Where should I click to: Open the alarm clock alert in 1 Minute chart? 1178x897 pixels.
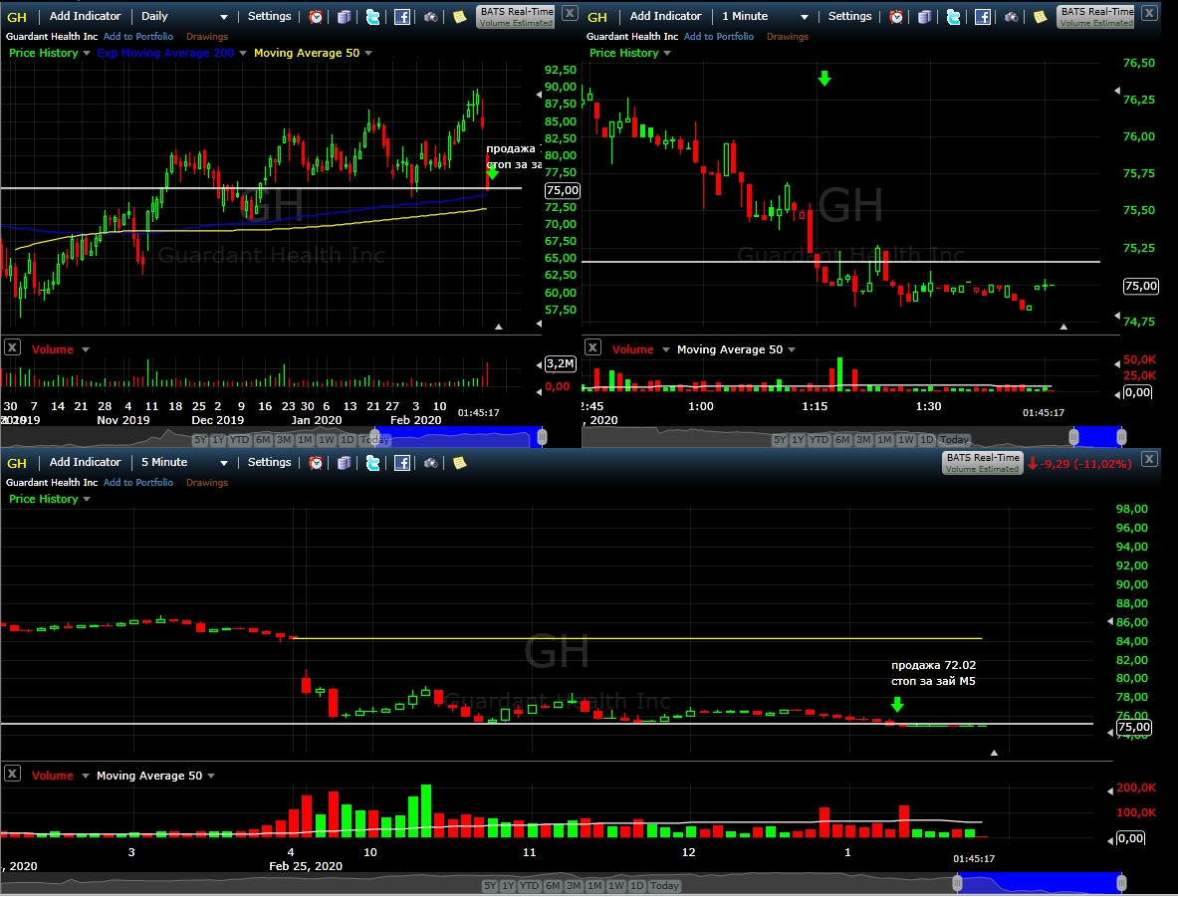click(x=896, y=17)
